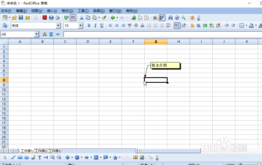
Task: Toggle the Show Draw Functions button
Action: 162,18
